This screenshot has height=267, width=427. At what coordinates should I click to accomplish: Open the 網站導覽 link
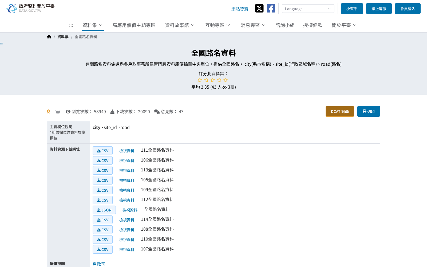point(240,9)
